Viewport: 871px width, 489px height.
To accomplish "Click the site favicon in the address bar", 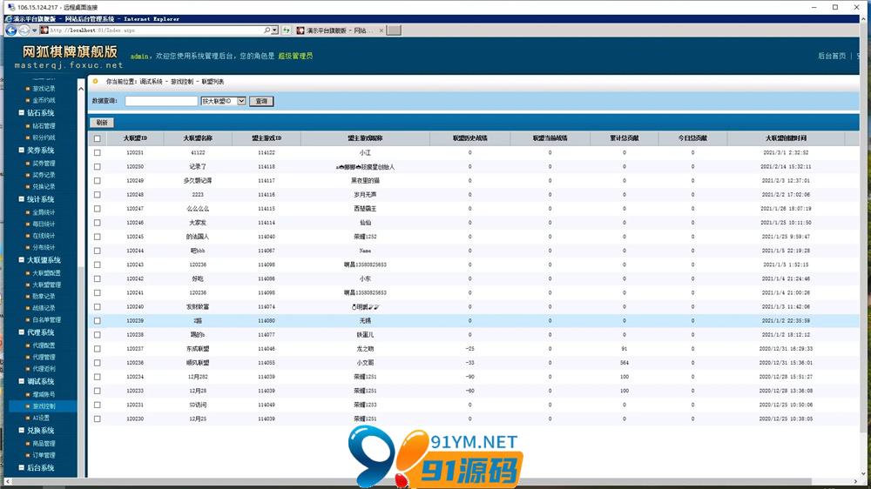I will (44, 30).
